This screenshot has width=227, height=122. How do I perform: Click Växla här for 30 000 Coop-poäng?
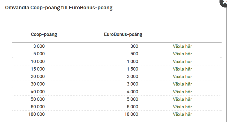click(x=182, y=84)
